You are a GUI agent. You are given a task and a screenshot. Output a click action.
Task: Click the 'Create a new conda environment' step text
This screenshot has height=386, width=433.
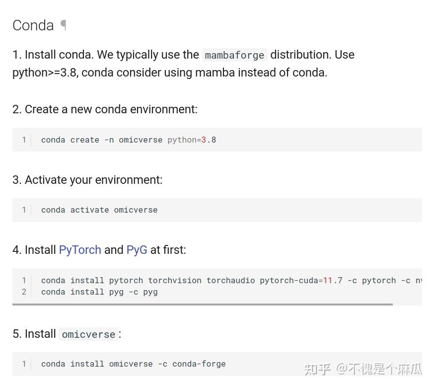pyautogui.click(x=111, y=109)
